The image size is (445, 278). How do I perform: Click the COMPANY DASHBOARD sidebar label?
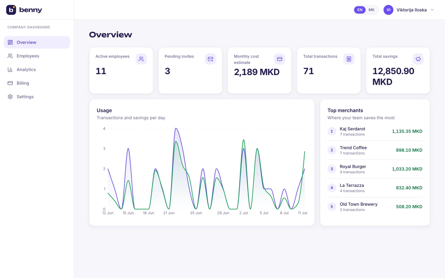coord(29,27)
